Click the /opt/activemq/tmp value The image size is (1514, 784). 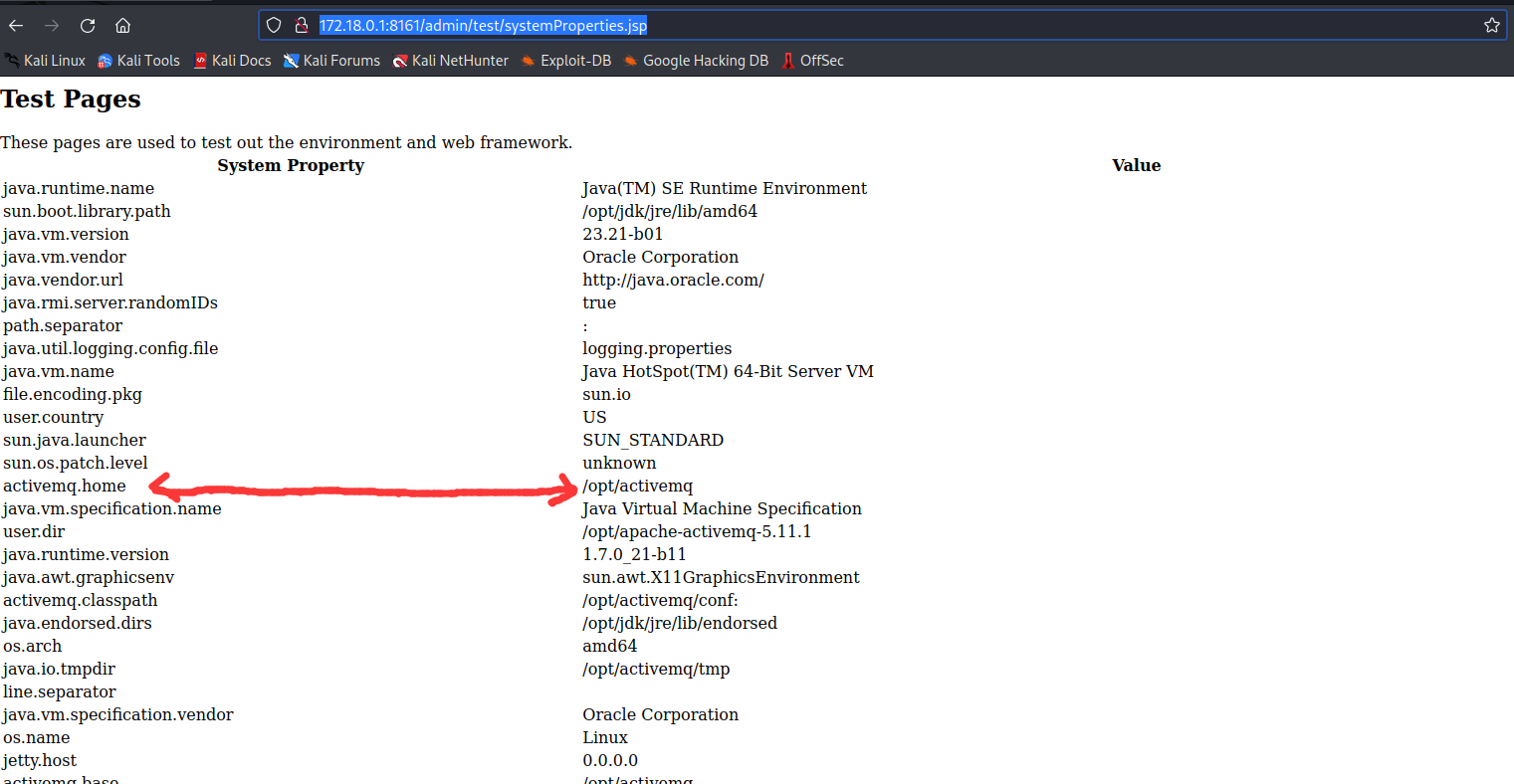tap(656, 669)
